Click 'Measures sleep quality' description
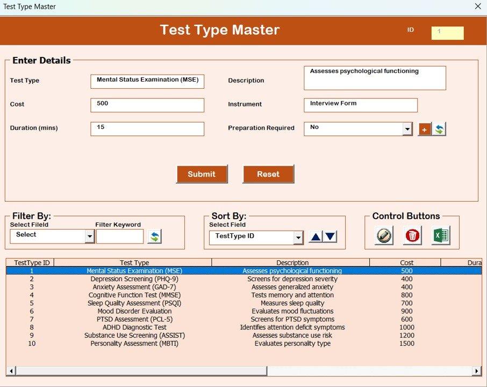 [292, 303]
